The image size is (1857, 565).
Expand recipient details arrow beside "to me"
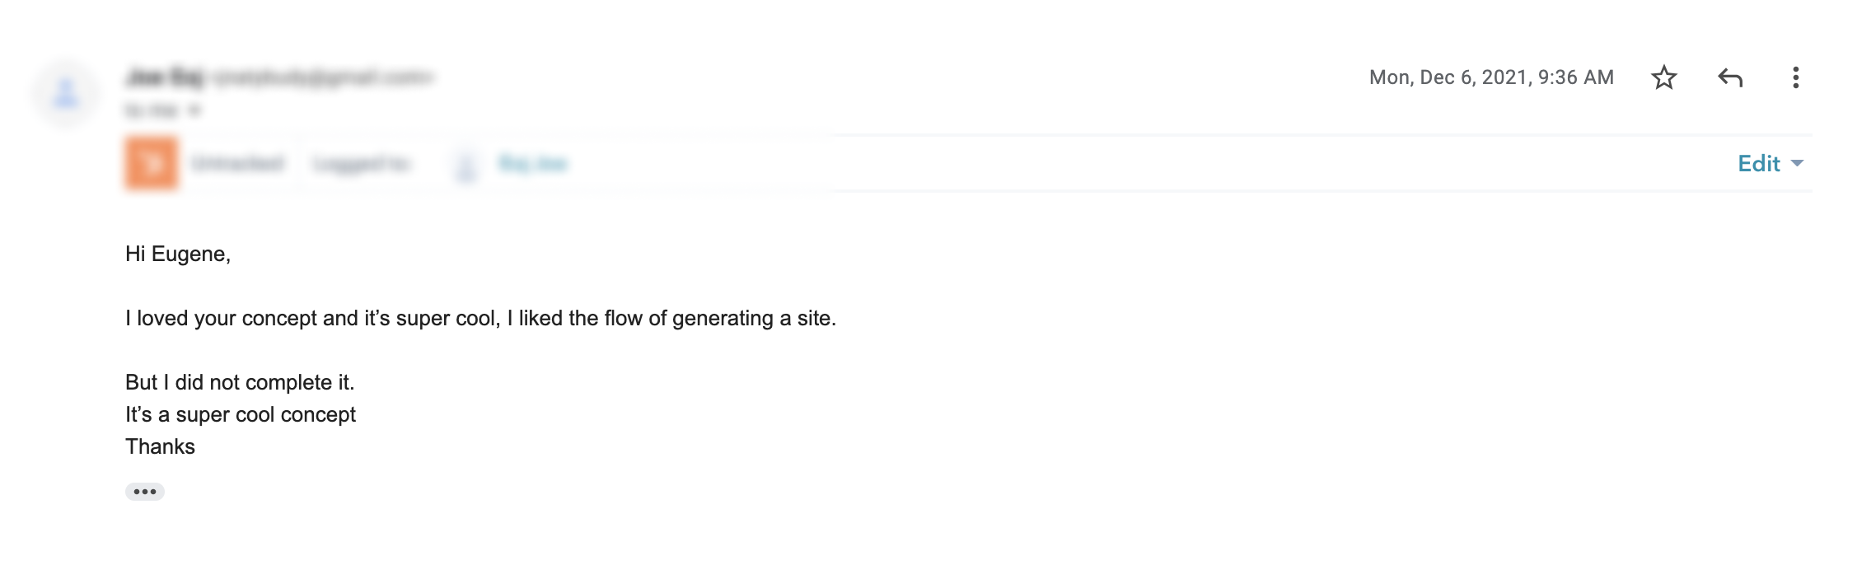194,110
